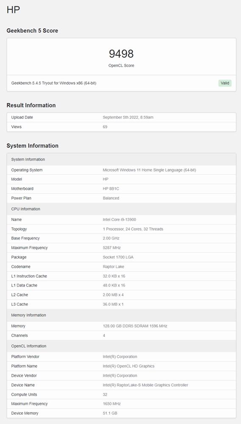The width and height of the screenshot is (241, 424).
Task: Click the 128.00 GB DDR5 SDRAM memory value
Action: pos(135,326)
